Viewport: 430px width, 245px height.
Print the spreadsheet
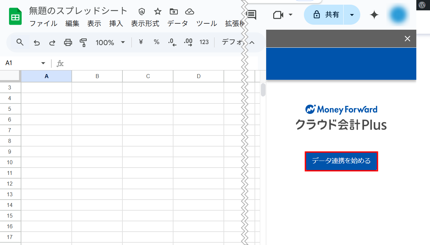pos(68,42)
